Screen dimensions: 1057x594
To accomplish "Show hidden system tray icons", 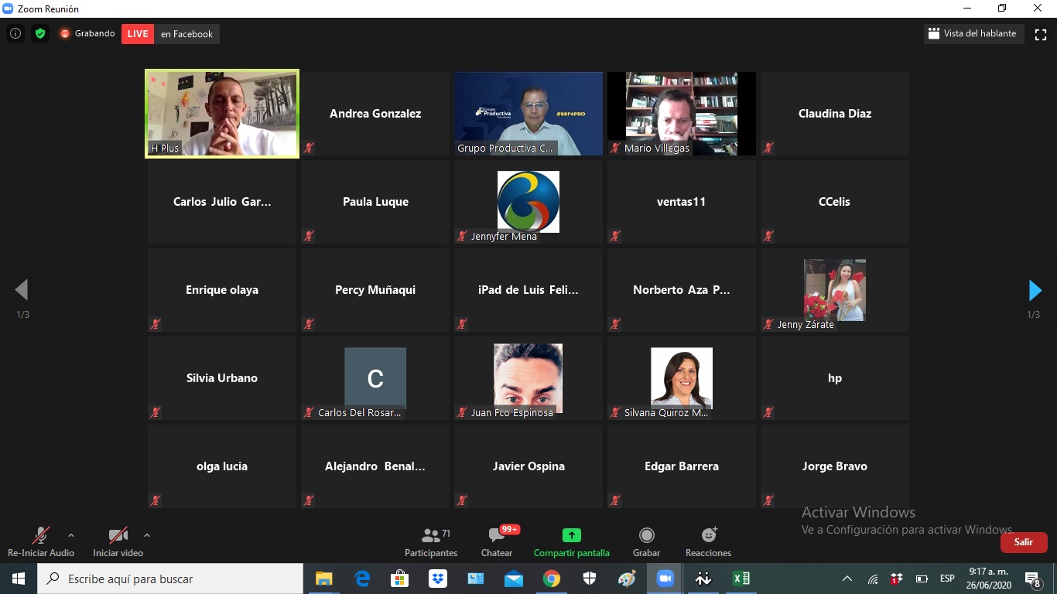I will coord(847,579).
